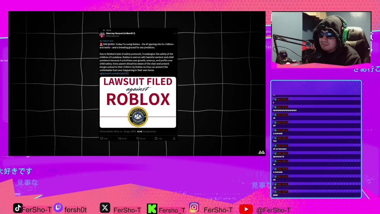380x214 pixels.
Task: Click the @AGLizMurrill handle
Action: click(113, 36)
